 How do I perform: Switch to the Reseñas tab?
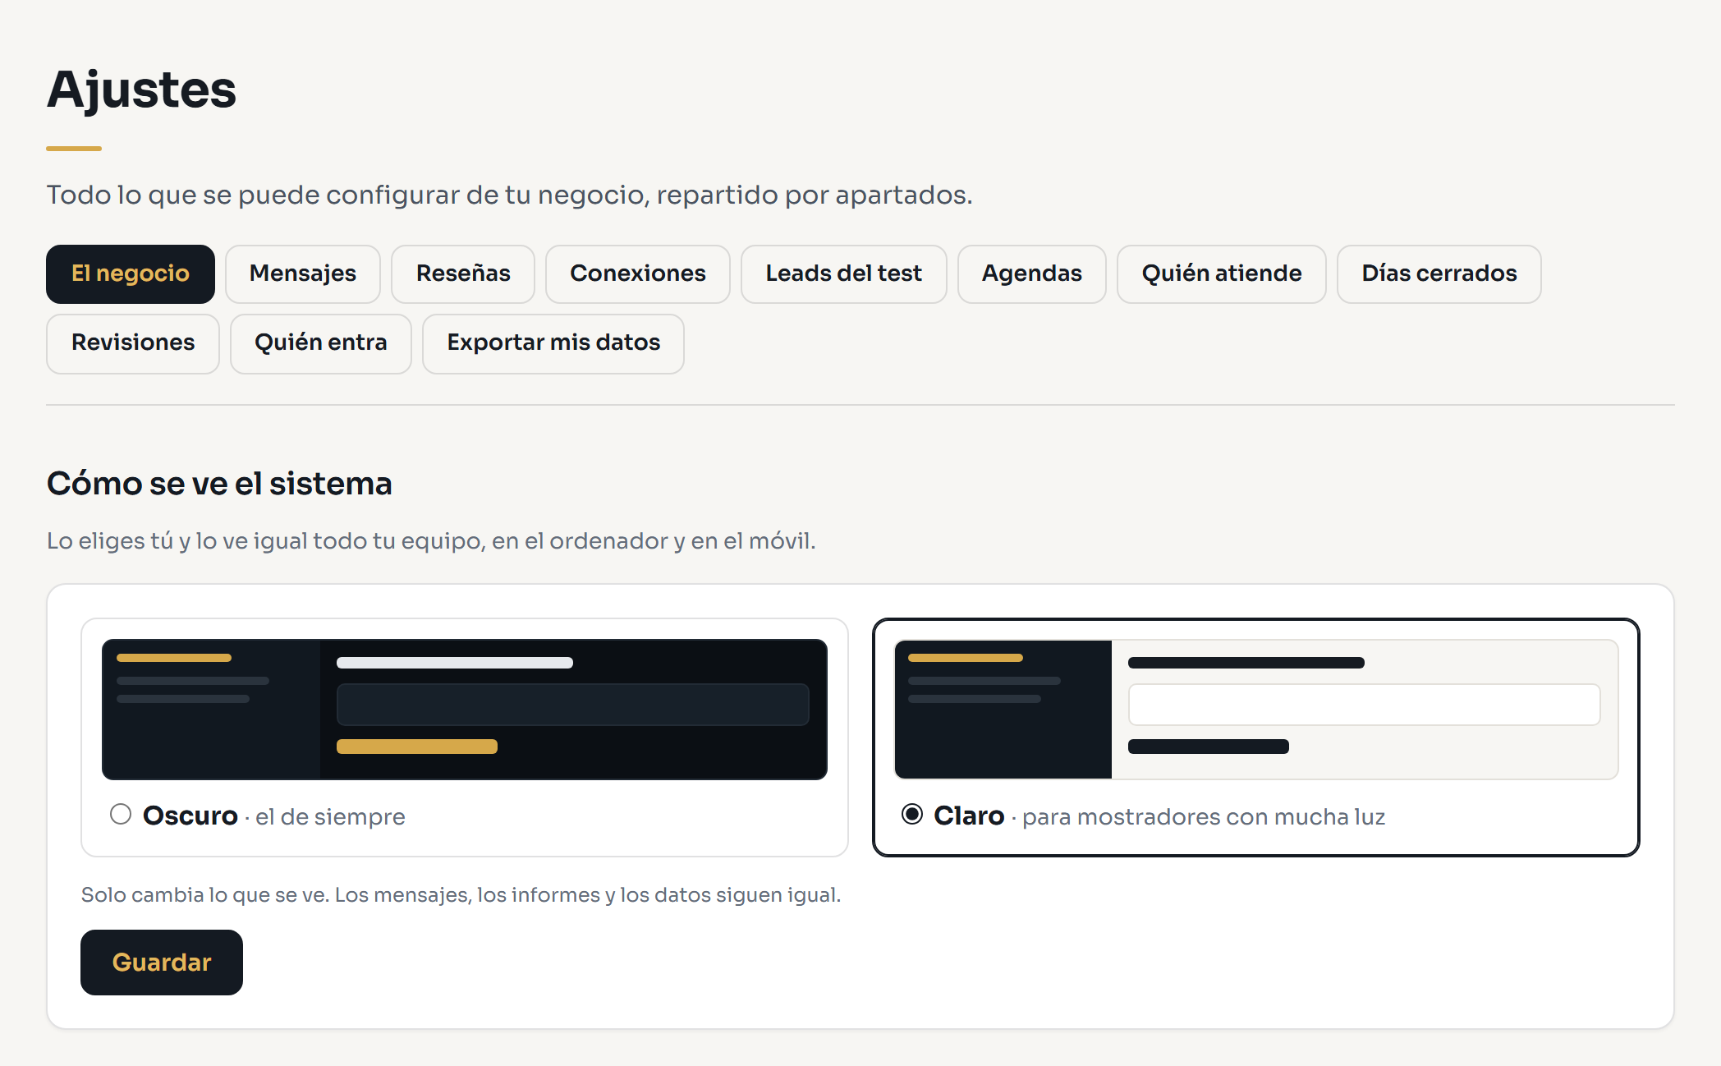463,273
